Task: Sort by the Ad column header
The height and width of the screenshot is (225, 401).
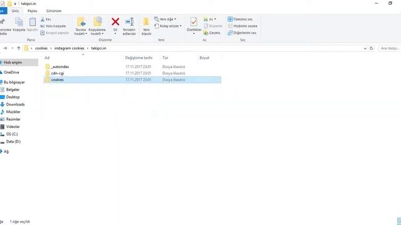Action: tap(47, 58)
